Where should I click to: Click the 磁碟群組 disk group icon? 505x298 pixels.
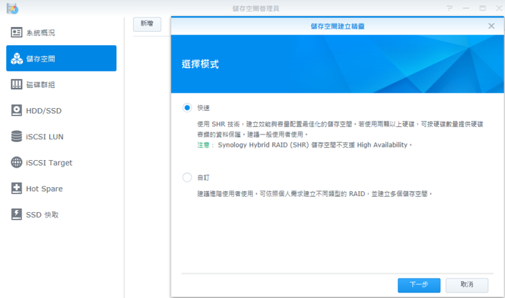pyautogui.click(x=17, y=85)
